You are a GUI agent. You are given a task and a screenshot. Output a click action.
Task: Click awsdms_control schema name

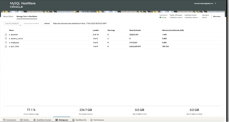(x=17, y=38)
